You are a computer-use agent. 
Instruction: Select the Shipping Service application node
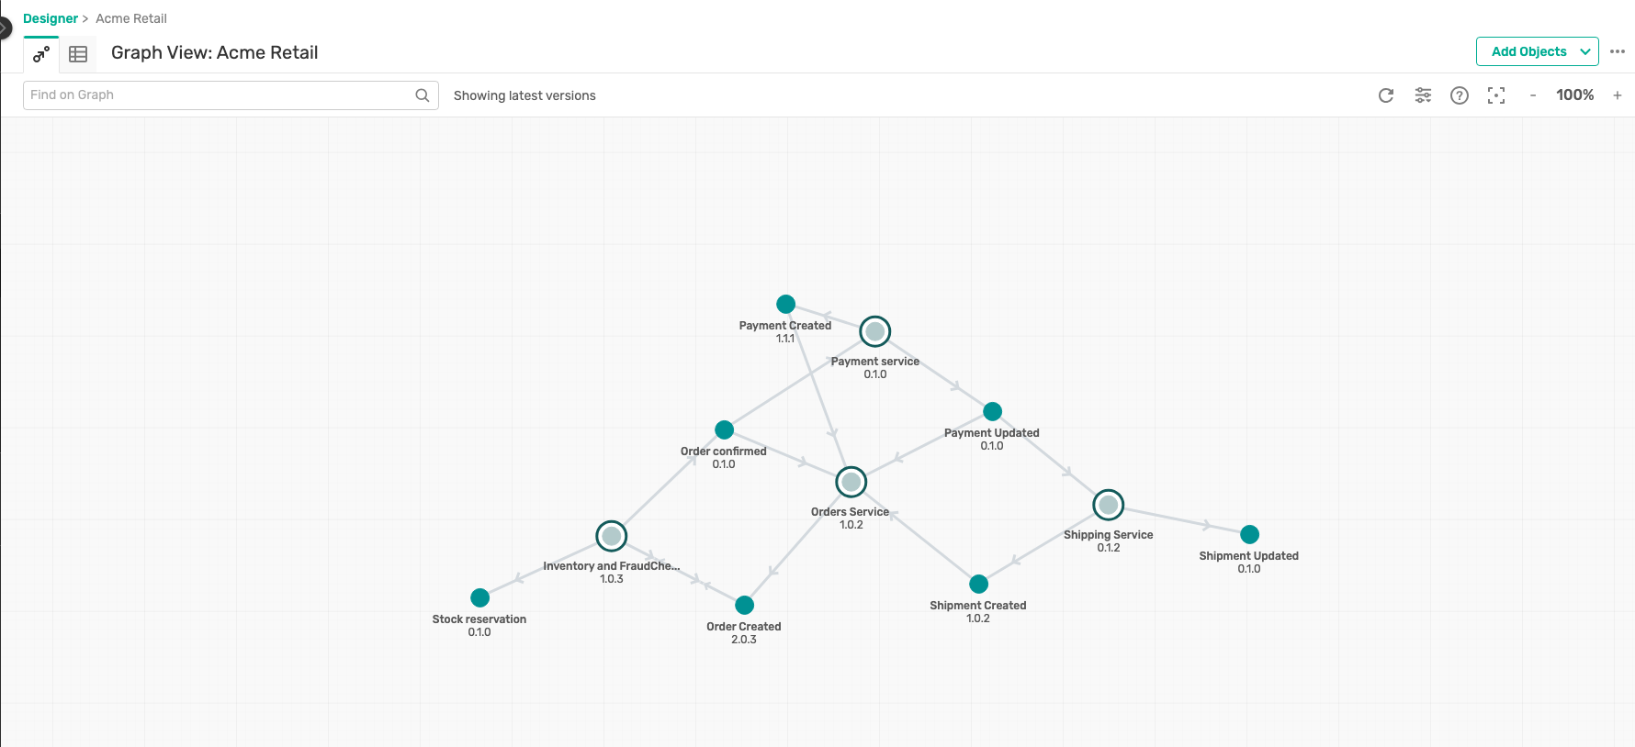click(1109, 505)
